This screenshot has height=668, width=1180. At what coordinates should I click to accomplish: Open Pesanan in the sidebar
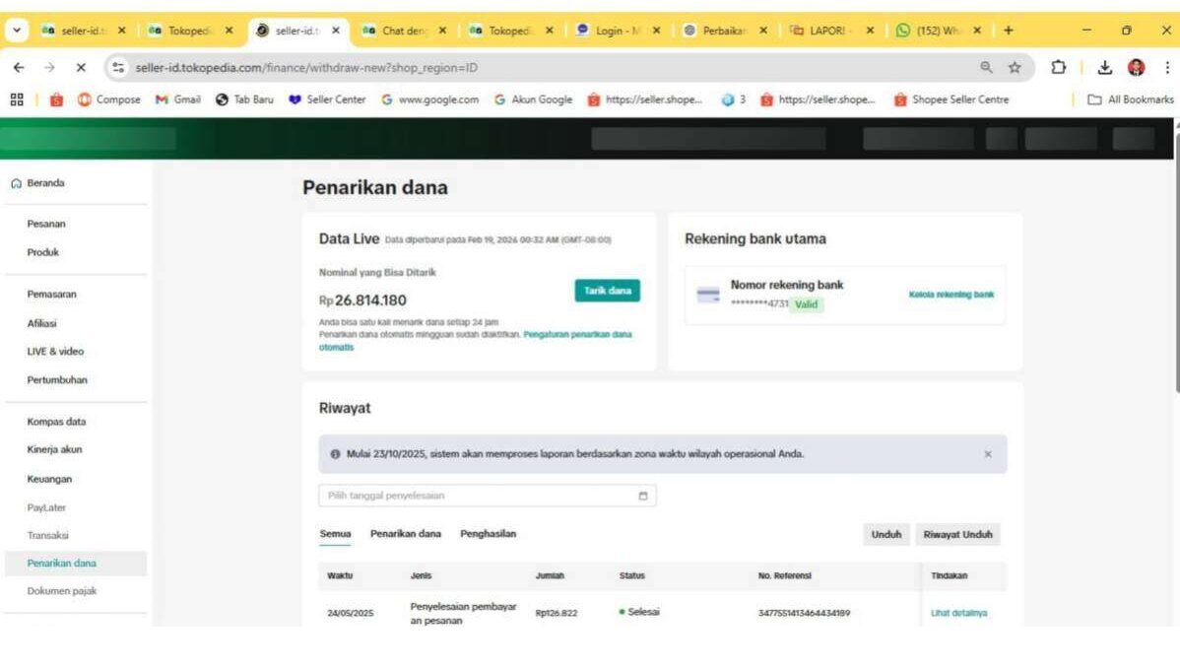46,224
